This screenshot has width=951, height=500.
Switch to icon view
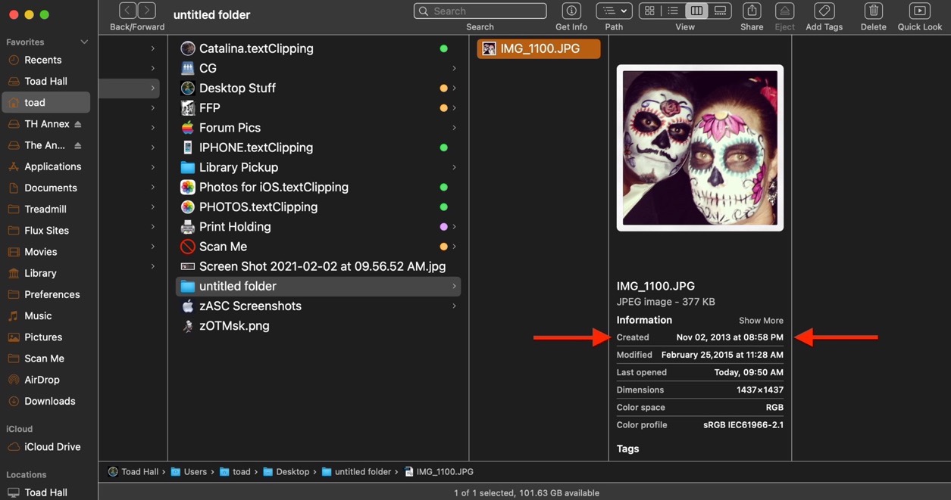click(649, 11)
